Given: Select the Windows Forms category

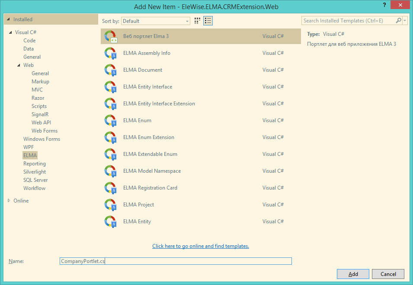Looking at the screenshot, I should pyautogui.click(x=42, y=139).
